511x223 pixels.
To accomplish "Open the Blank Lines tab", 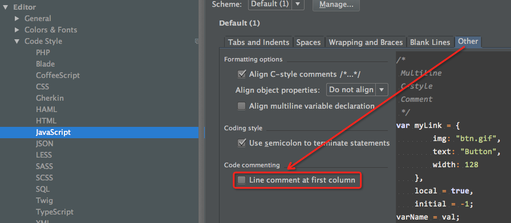I will pos(430,42).
